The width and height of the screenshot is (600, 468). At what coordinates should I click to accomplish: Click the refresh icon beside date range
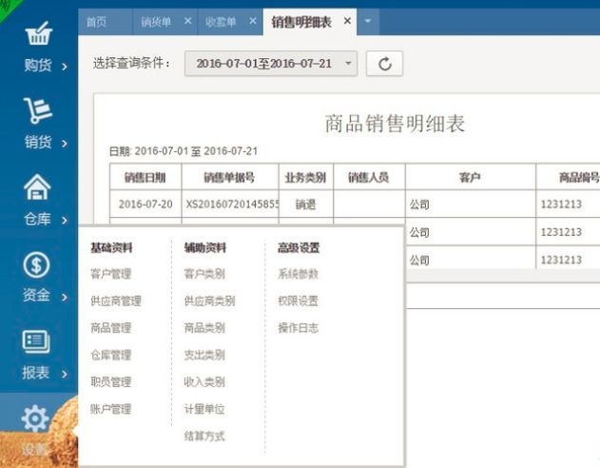coord(384,64)
